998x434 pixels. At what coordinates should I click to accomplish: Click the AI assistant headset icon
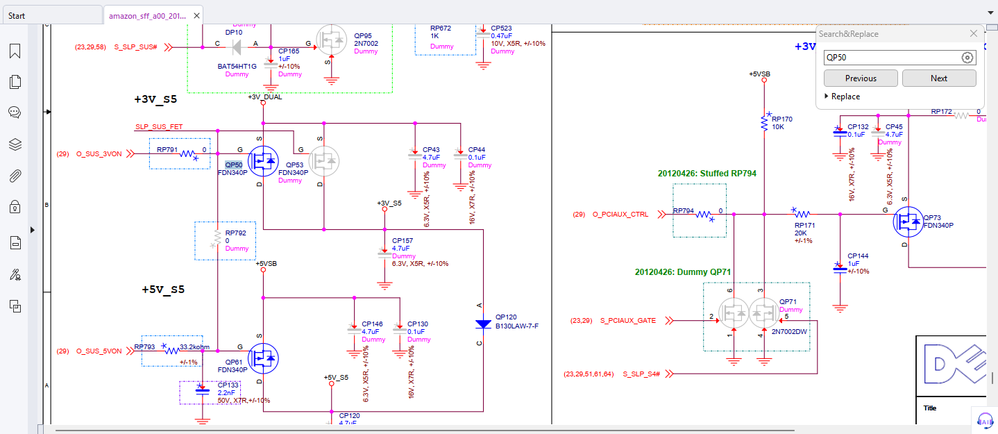[x=984, y=419]
